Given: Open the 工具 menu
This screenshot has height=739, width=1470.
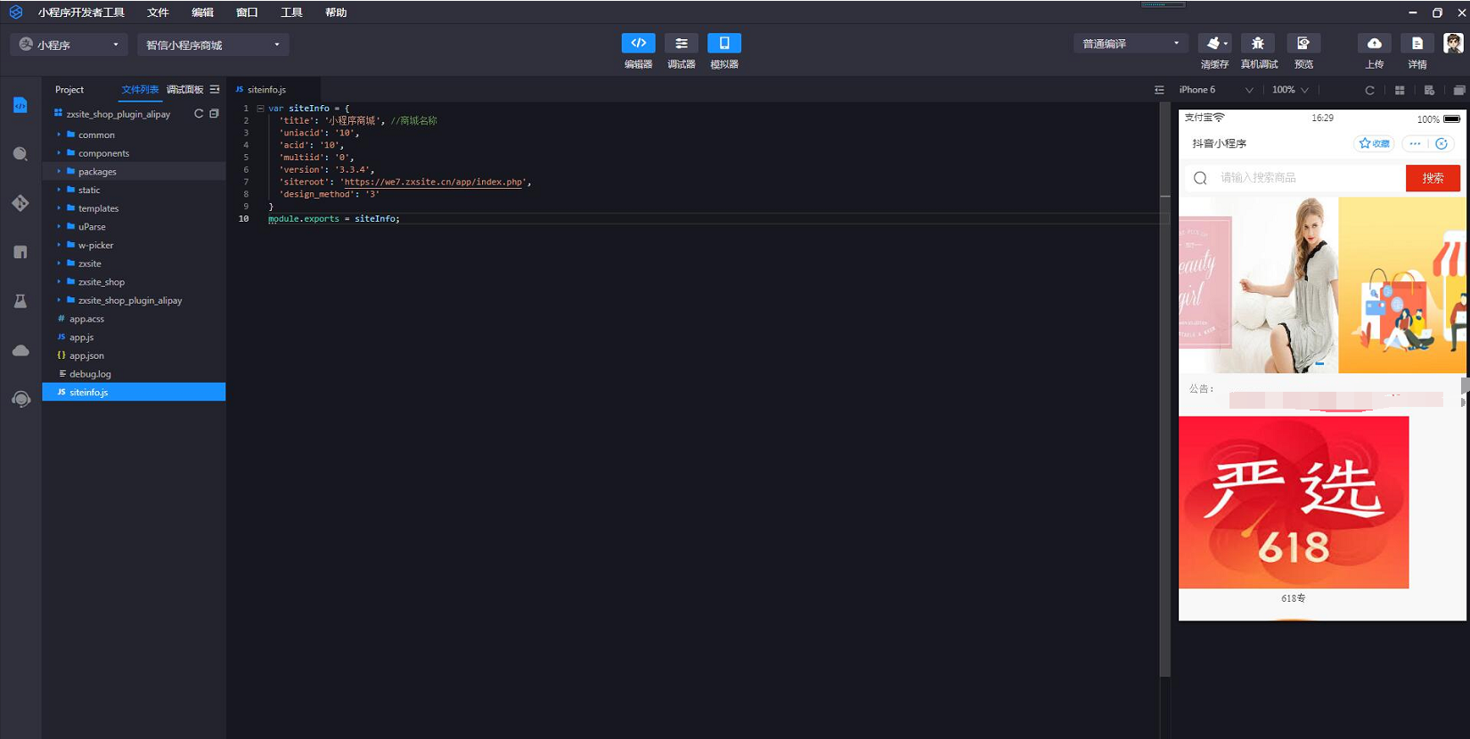Looking at the screenshot, I should point(291,12).
